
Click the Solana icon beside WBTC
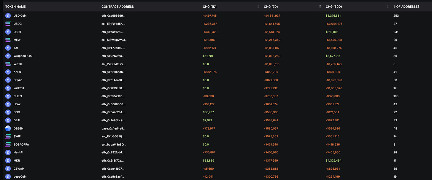pos(8,64)
